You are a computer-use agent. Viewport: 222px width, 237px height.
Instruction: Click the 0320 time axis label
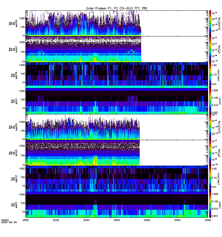(x=147, y=220)
